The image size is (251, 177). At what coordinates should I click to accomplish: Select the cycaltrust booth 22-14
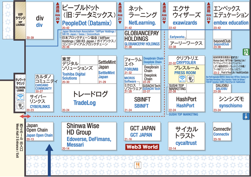pyautogui.click(x=187, y=136)
